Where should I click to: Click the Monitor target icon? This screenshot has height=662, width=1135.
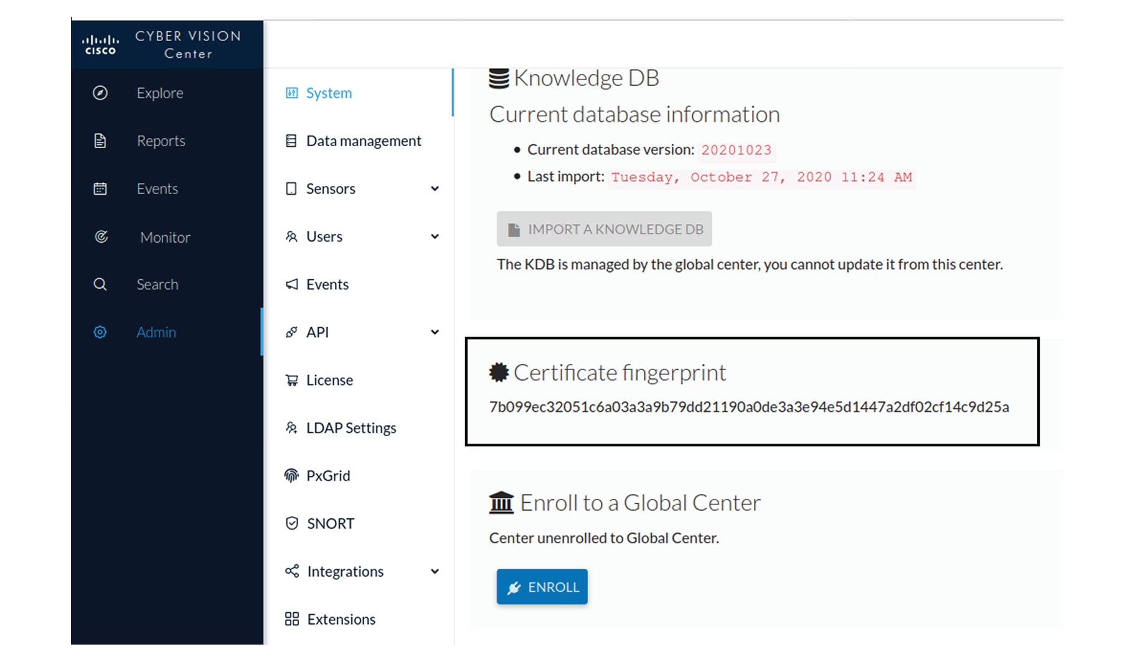pyautogui.click(x=101, y=237)
